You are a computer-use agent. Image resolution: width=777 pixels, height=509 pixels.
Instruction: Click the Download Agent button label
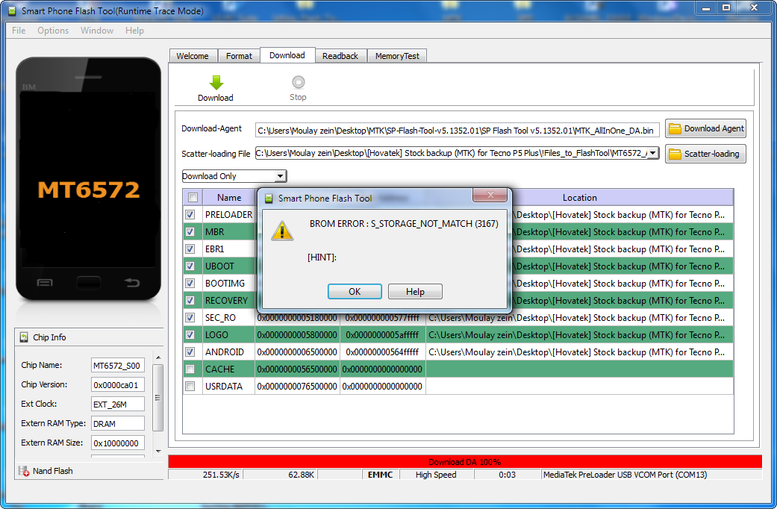click(x=714, y=129)
